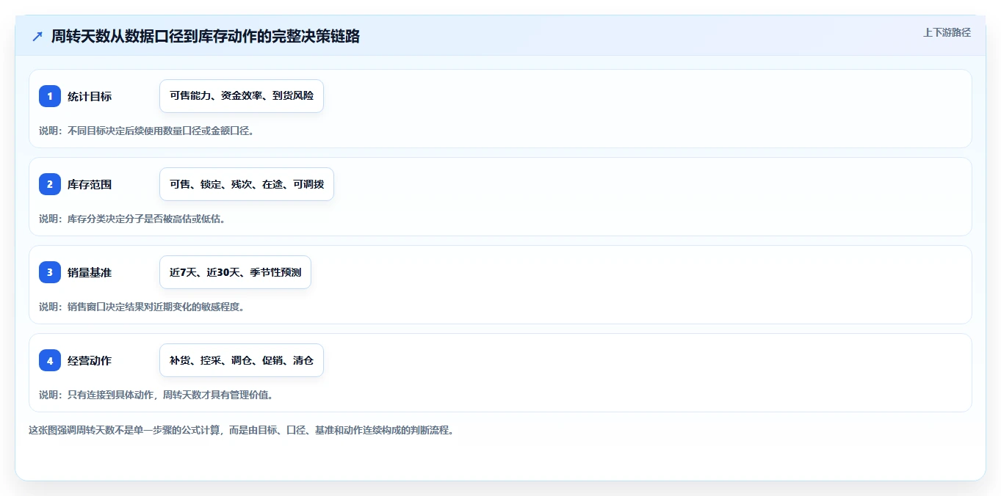Click the 可售、锁定、残次、在途、可调拨 chip

[x=247, y=184]
